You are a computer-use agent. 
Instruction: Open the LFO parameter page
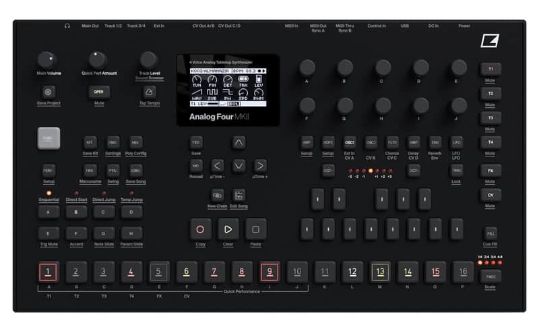click(456, 142)
